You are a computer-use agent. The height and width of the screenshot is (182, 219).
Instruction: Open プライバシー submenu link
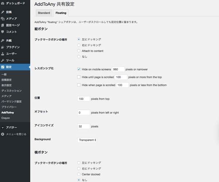pyautogui.click(x=9, y=107)
